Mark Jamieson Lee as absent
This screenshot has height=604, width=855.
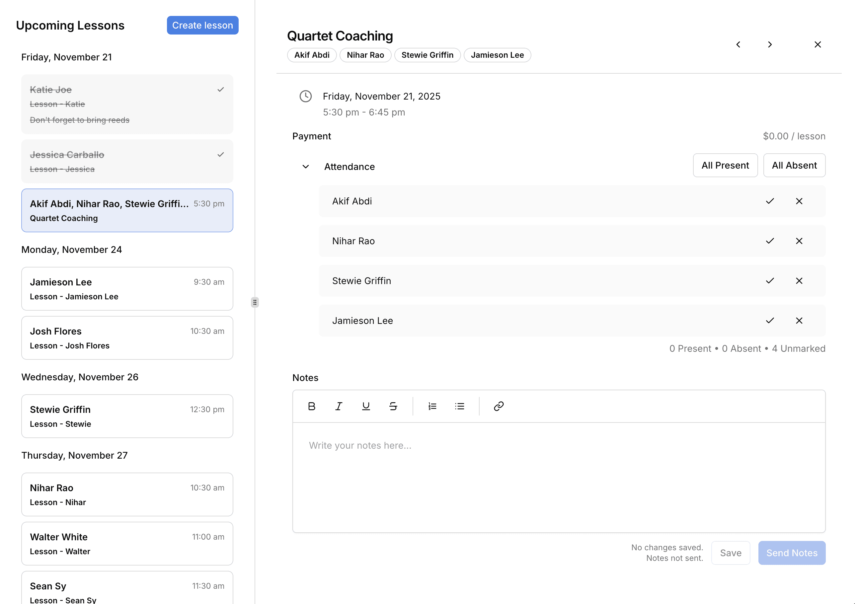pos(799,321)
